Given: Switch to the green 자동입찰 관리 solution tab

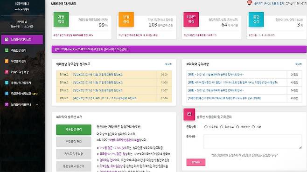Looking at the screenshot, I should [74, 130].
